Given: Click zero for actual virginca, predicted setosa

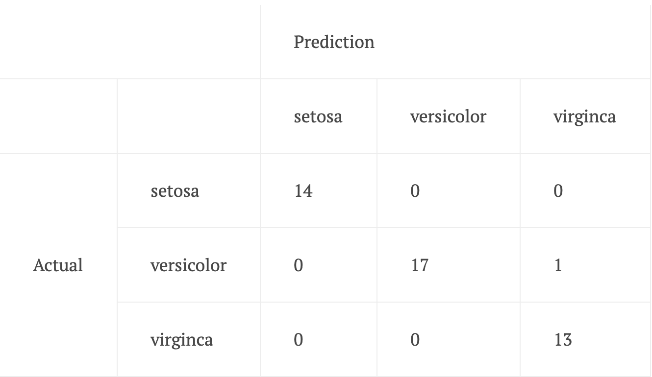Looking at the screenshot, I should pyautogui.click(x=298, y=340).
